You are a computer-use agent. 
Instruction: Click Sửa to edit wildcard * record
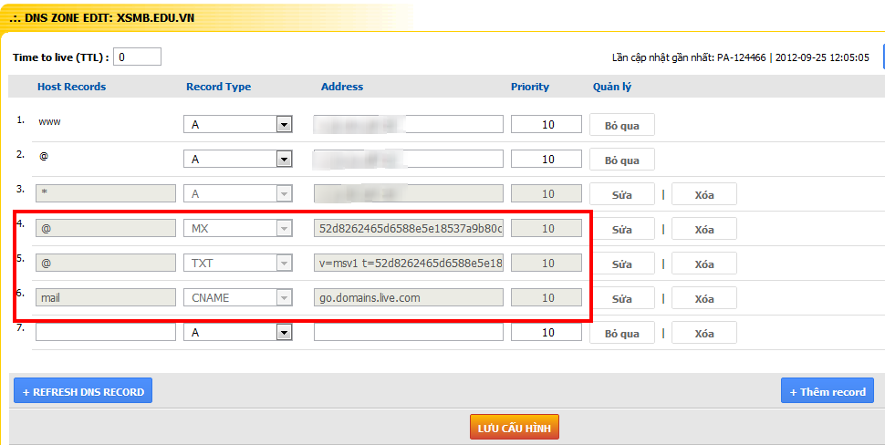click(621, 194)
